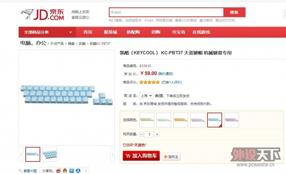Open 查看大图 to view large image
Screen dimensions: 286x174
(30, 171)
